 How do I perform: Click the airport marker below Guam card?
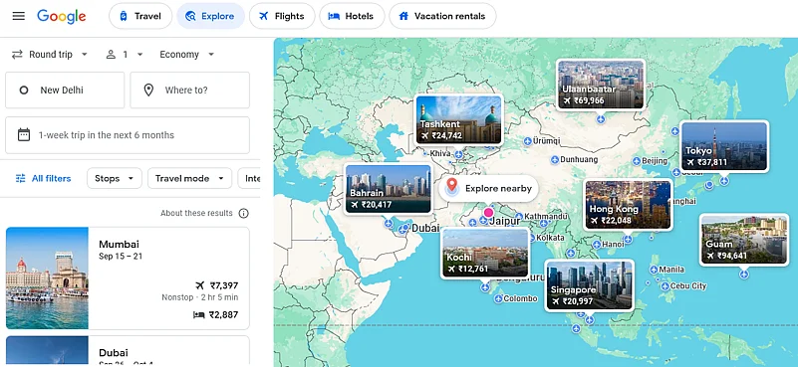[744, 275]
